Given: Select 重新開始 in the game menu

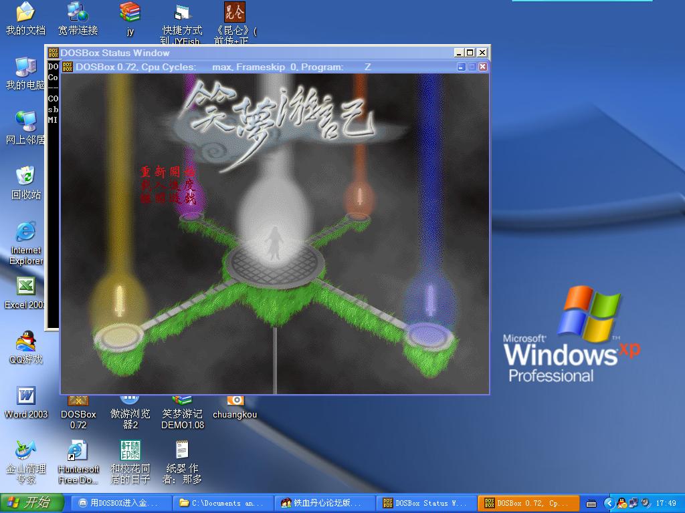Looking at the screenshot, I should coord(168,172).
